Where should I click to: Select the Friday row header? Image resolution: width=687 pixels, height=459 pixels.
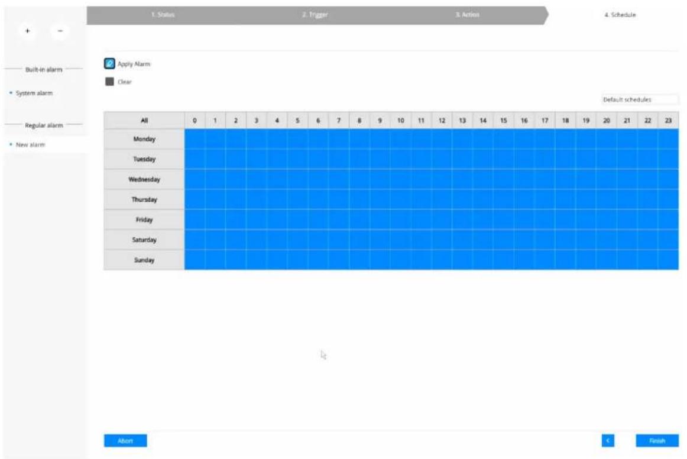(144, 219)
